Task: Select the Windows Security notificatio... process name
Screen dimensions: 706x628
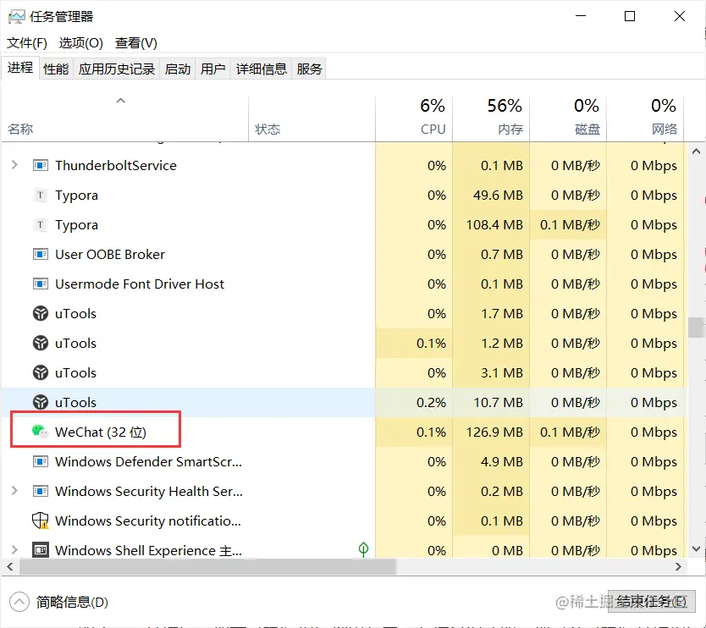Action: tap(147, 521)
